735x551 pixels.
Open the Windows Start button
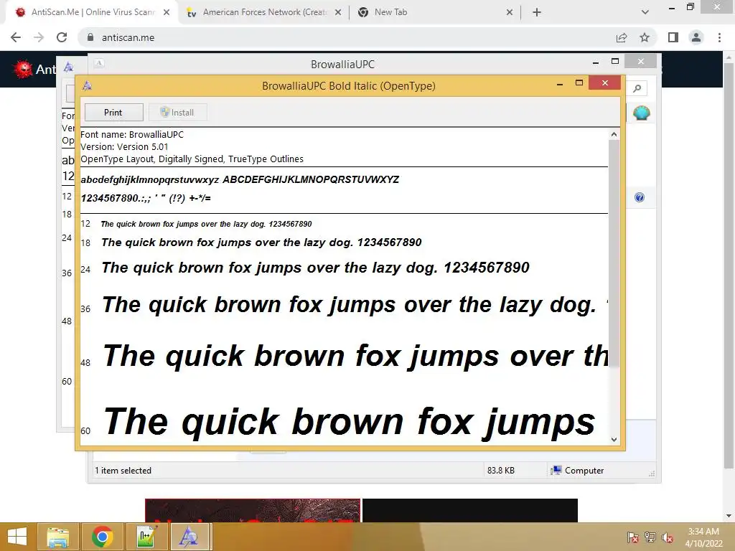[x=17, y=537]
